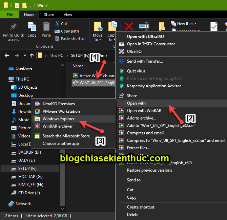Click Paste shortcut in the ribbon
The height and width of the screenshot is (220, 227).
70,39
